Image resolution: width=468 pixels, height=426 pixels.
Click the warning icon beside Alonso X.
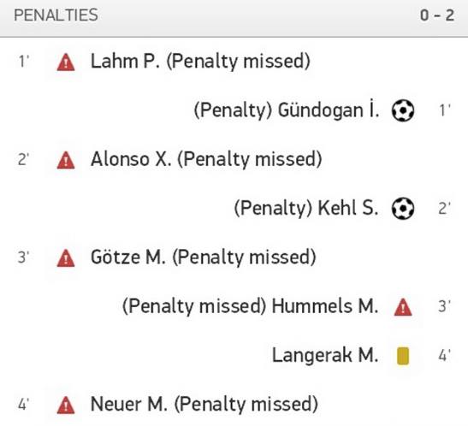pyautogui.click(x=66, y=160)
